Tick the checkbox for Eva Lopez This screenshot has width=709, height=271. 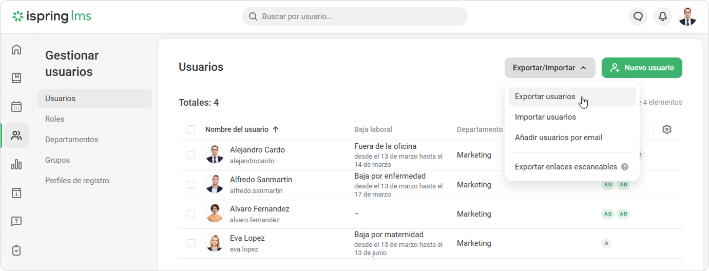(191, 243)
